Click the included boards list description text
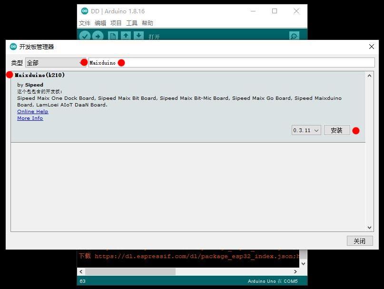 click(179, 101)
